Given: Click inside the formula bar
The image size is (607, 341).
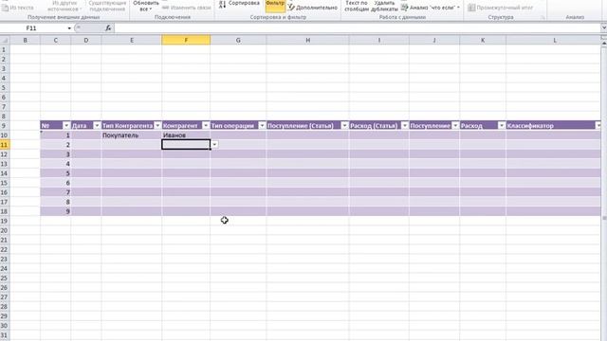Looking at the screenshot, I should click(x=357, y=28).
